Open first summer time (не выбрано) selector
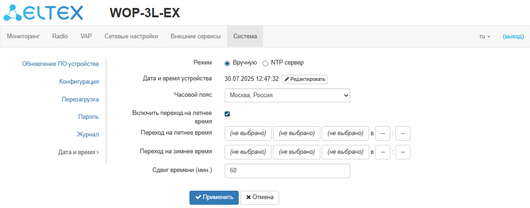Image resolution: width=530 pixels, height=208 pixels. (248, 133)
